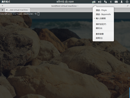Viewport: 130px width, 98px height.
Task: Focus the terminal command prompt
Action: [x=38, y=14]
